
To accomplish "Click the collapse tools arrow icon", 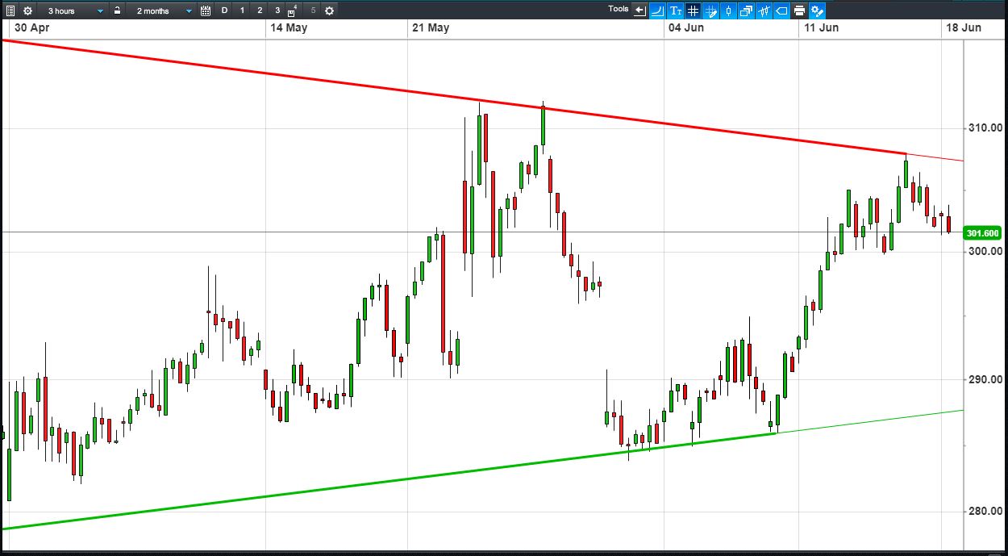I will (x=640, y=10).
